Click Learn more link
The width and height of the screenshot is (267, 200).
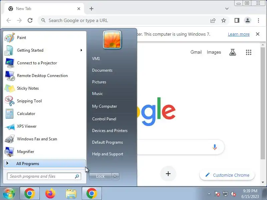239,34
